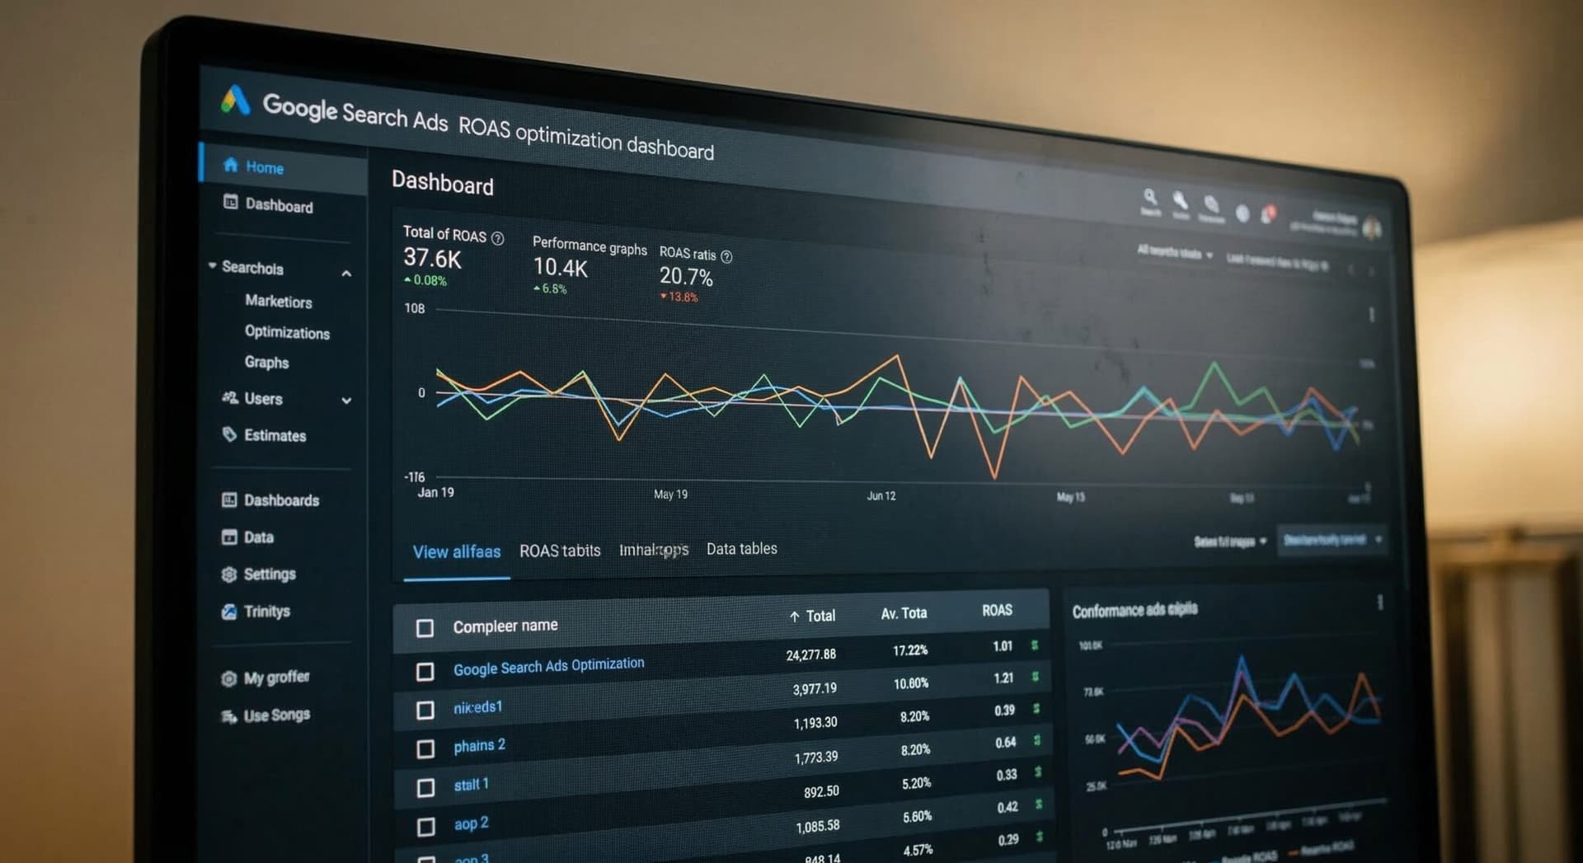Click the user profile avatar
The image size is (1583, 863).
tap(1372, 228)
